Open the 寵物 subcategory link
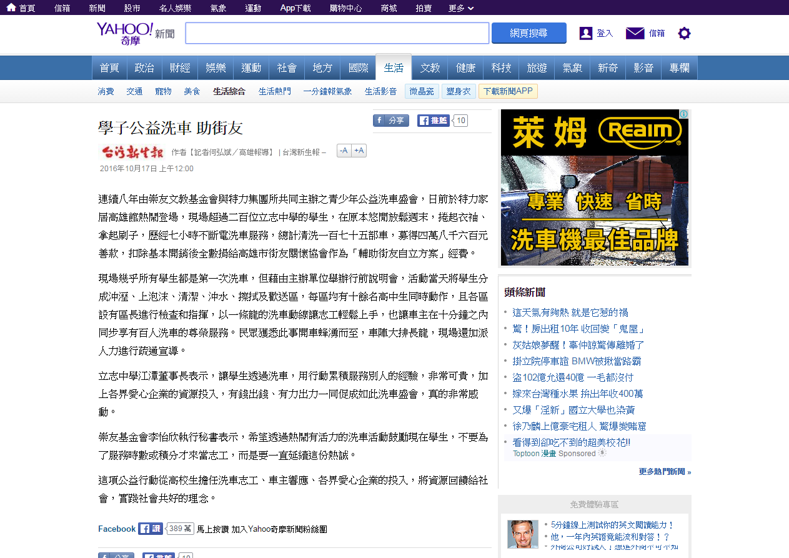789x558 pixels. [163, 91]
